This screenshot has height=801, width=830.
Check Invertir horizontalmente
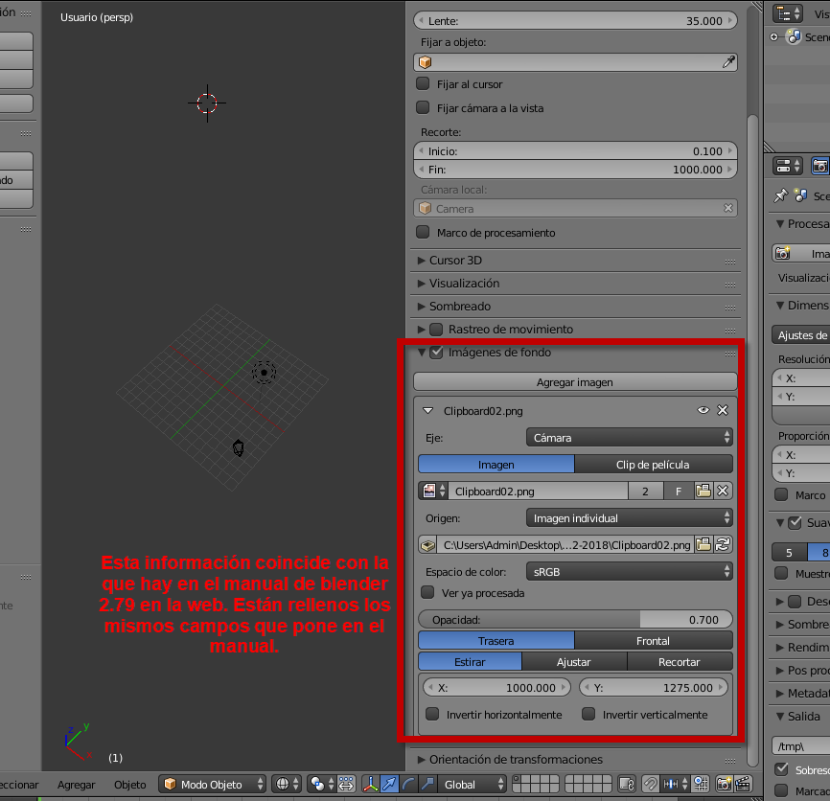coord(432,714)
